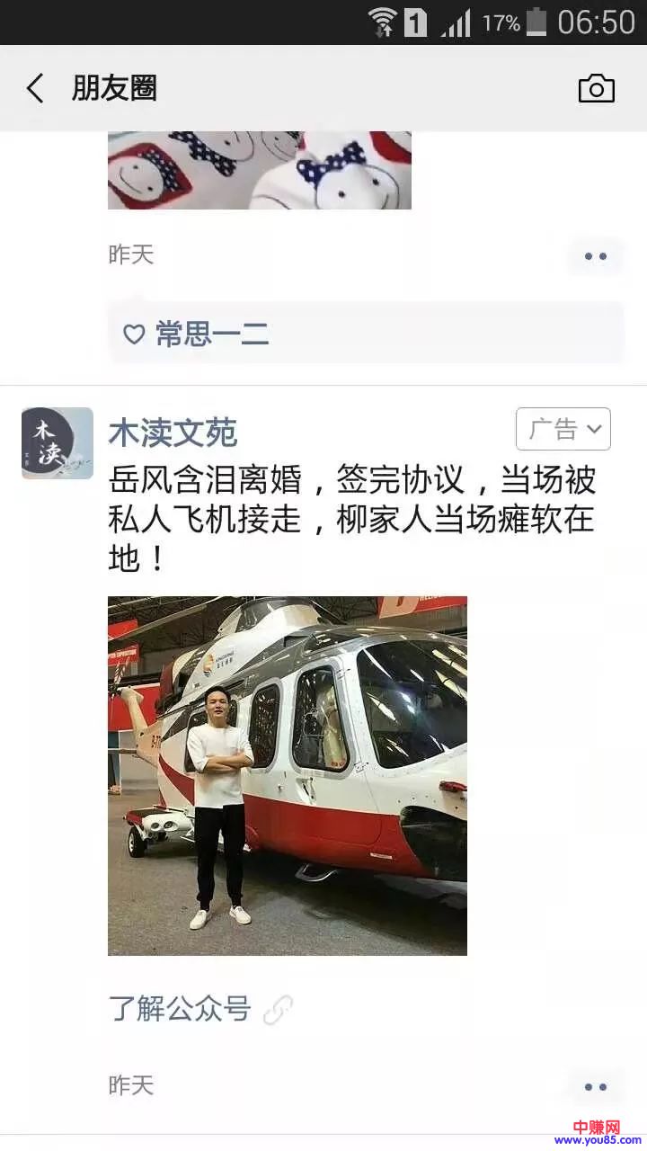Tap the 06:50 clock in the status bar

tap(596, 22)
